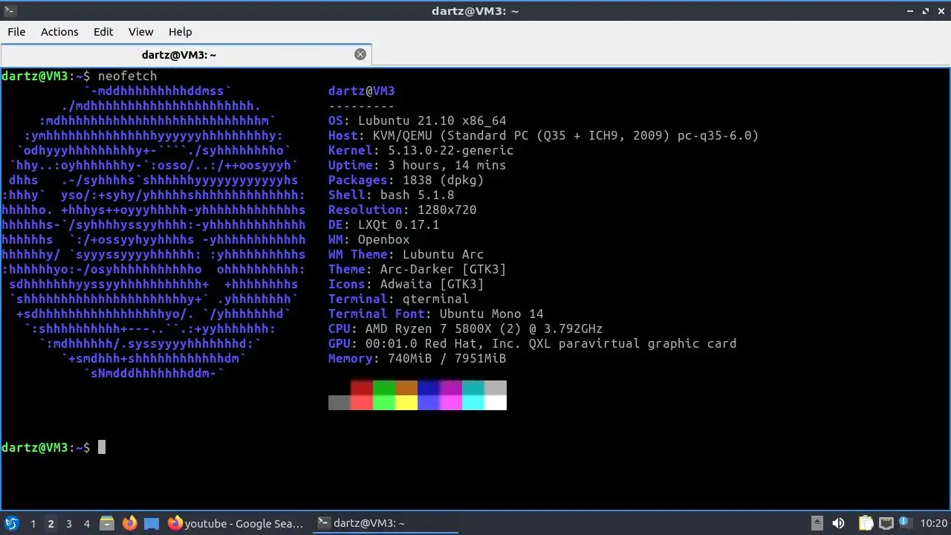Click the bright yellow palette swatch
This screenshot has height=535, width=951.
[406, 403]
